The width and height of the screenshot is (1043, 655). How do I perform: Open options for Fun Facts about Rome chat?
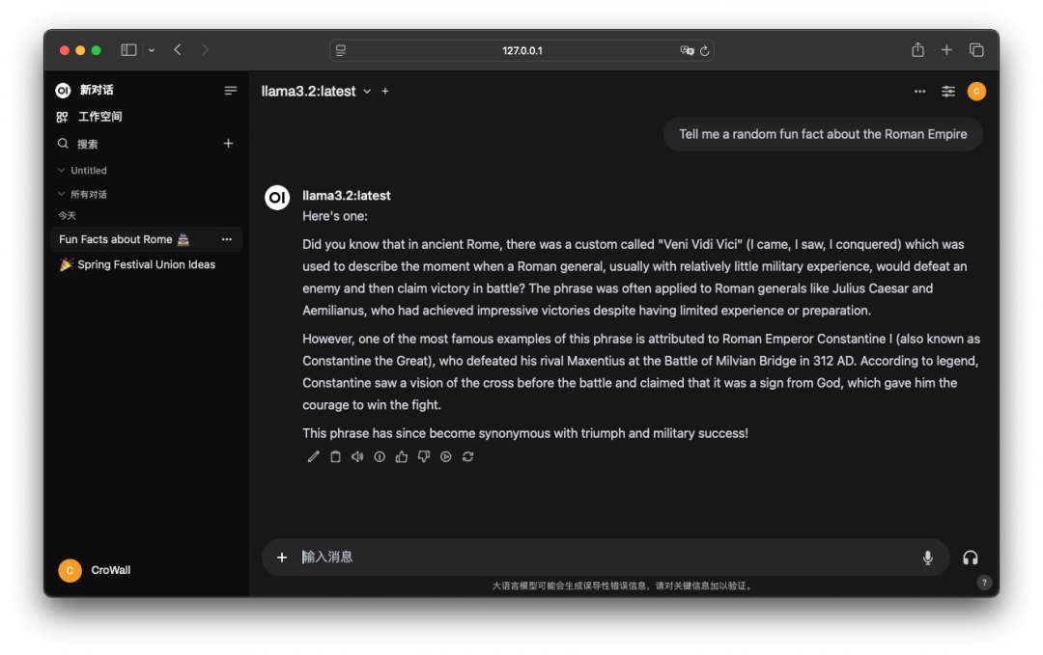click(227, 239)
